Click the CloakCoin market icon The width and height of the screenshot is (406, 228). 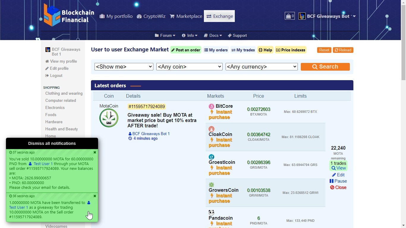coord(211,129)
